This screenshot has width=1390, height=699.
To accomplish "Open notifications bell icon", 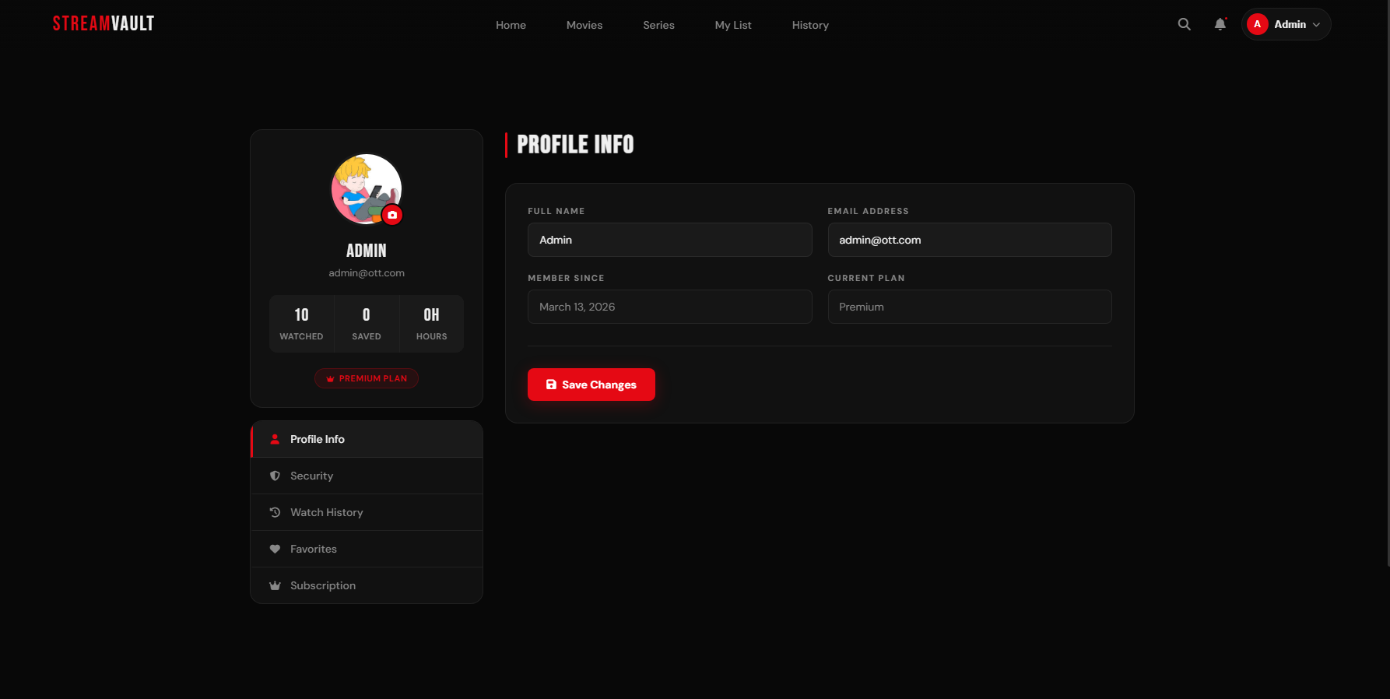I will [1220, 24].
